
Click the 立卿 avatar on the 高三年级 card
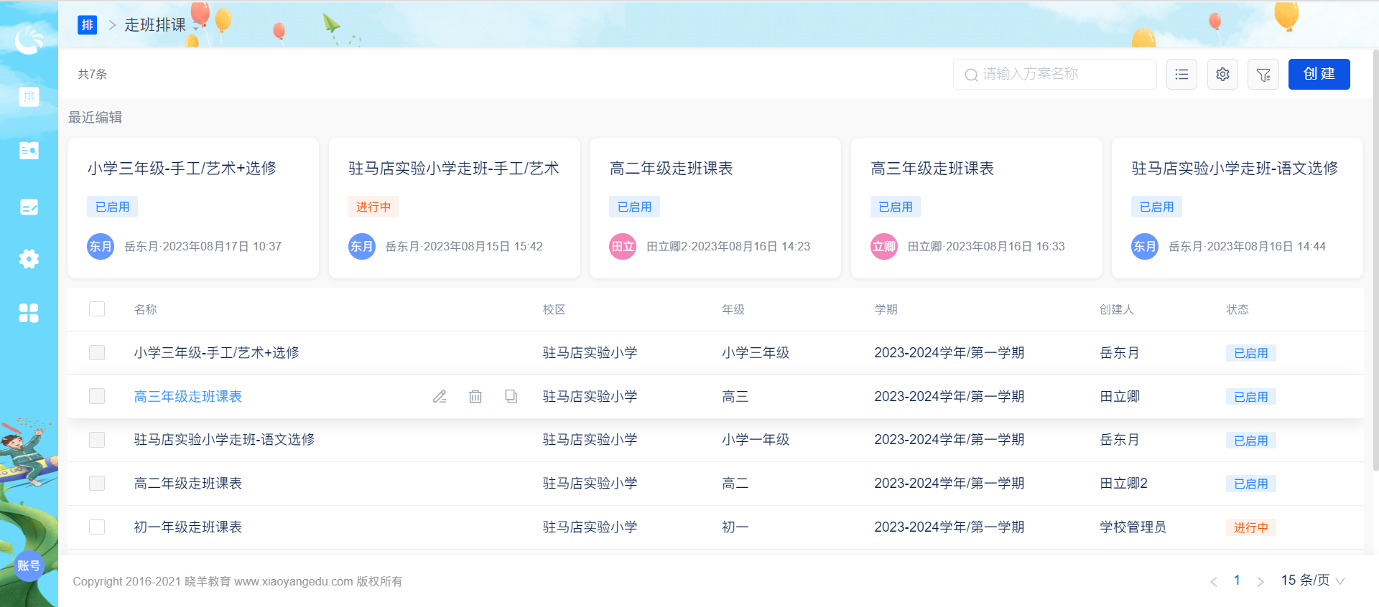884,246
